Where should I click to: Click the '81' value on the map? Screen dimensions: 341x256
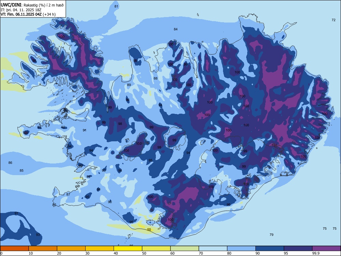click(116, 6)
